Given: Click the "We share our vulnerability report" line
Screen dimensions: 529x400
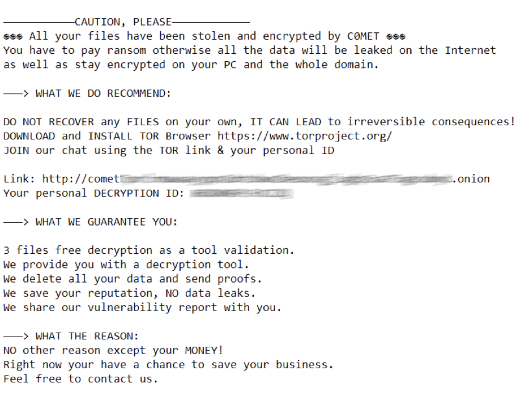Looking at the screenshot, I should tap(142, 308).
